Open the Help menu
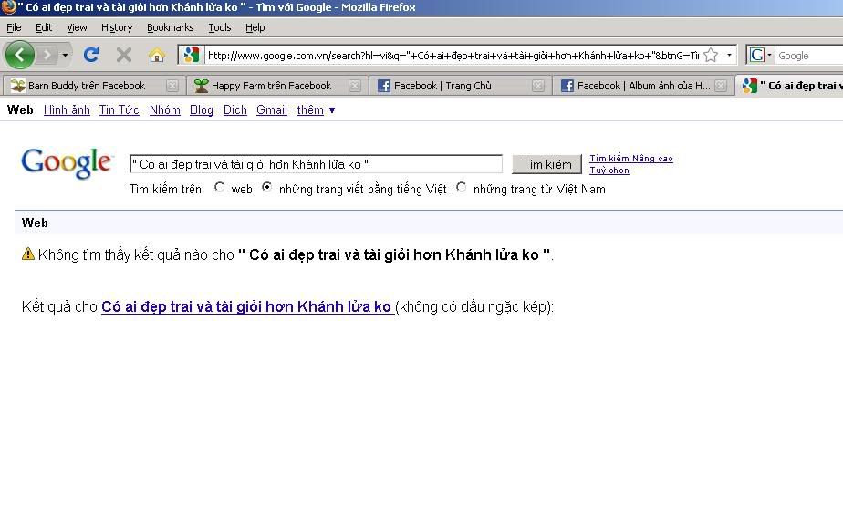 [255, 27]
